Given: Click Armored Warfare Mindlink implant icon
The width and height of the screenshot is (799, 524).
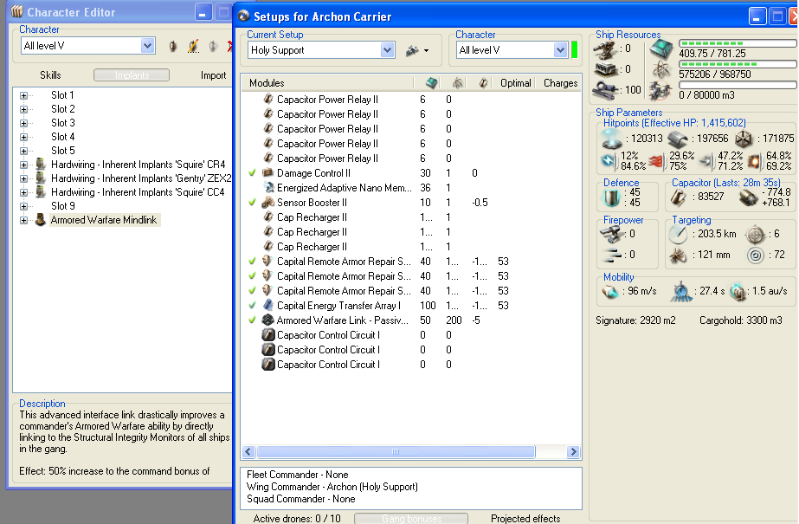Looking at the screenshot, I should (x=41, y=220).
